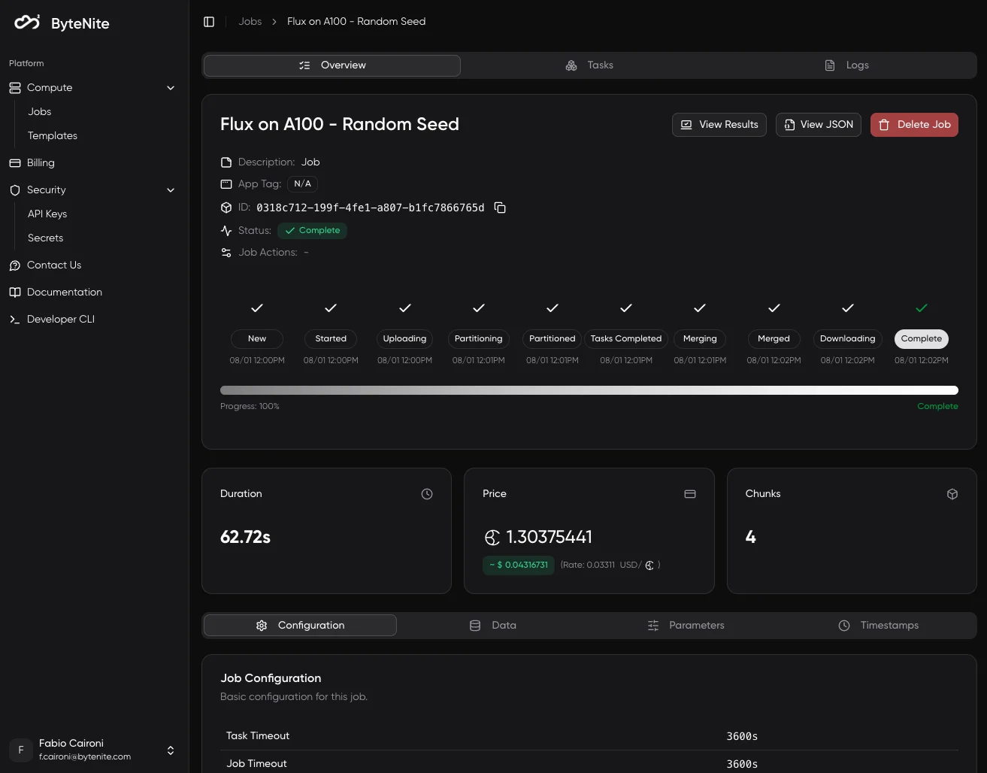The image size is (987, 773).
Task: Switch to the Tasks tab
Action: (x=589, y=65)
